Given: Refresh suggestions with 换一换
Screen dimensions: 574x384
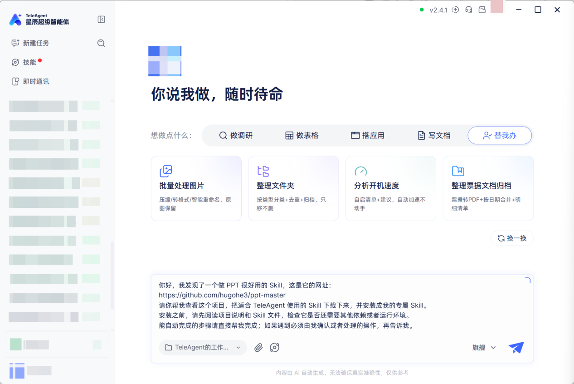Looking at the screenshot, I should [512, 238].
